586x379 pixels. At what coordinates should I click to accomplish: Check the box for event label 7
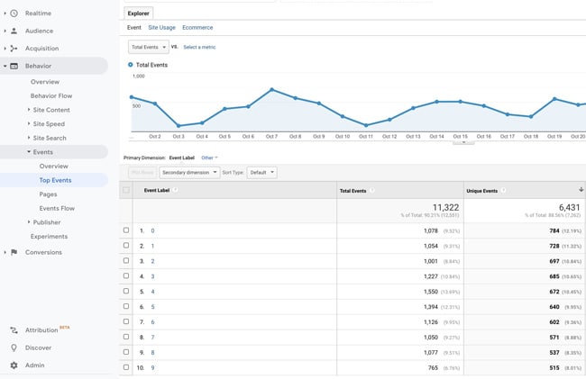tap(126, 337)
